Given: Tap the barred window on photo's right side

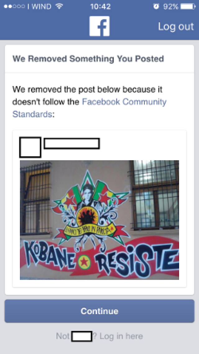Looking at the screenshot, I should click(x=154, y=195).
